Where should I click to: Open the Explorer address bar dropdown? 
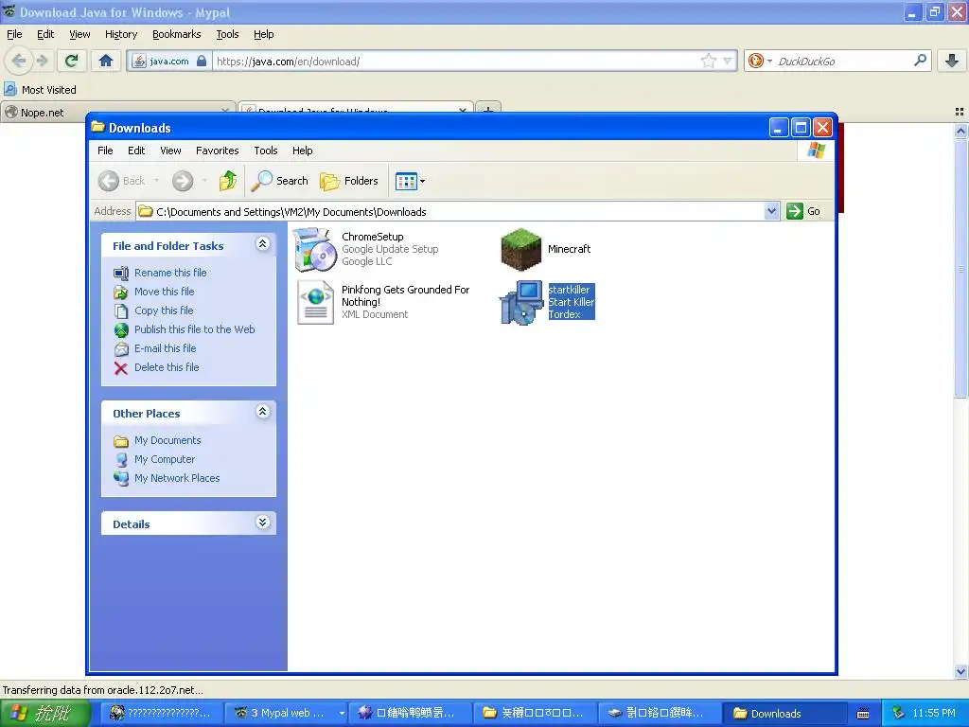click(x=771, y=211)
